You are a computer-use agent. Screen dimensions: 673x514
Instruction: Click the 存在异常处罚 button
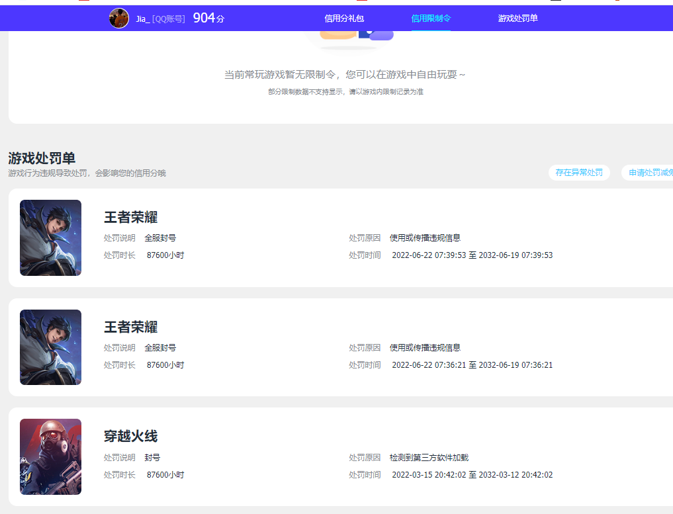579,173
